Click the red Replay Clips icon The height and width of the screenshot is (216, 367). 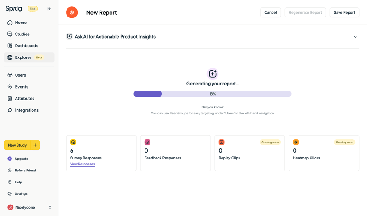click(222, 142)
